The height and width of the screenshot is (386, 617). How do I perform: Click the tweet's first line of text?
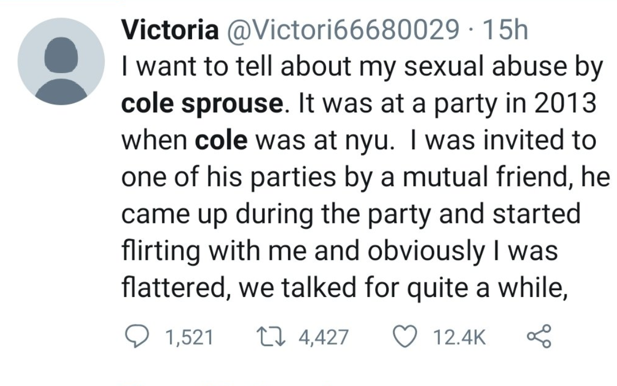pyautogui.click(x=362, y=67)
